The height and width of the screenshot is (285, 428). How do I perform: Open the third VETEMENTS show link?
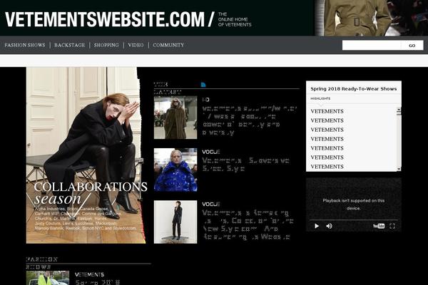(327, 130)
